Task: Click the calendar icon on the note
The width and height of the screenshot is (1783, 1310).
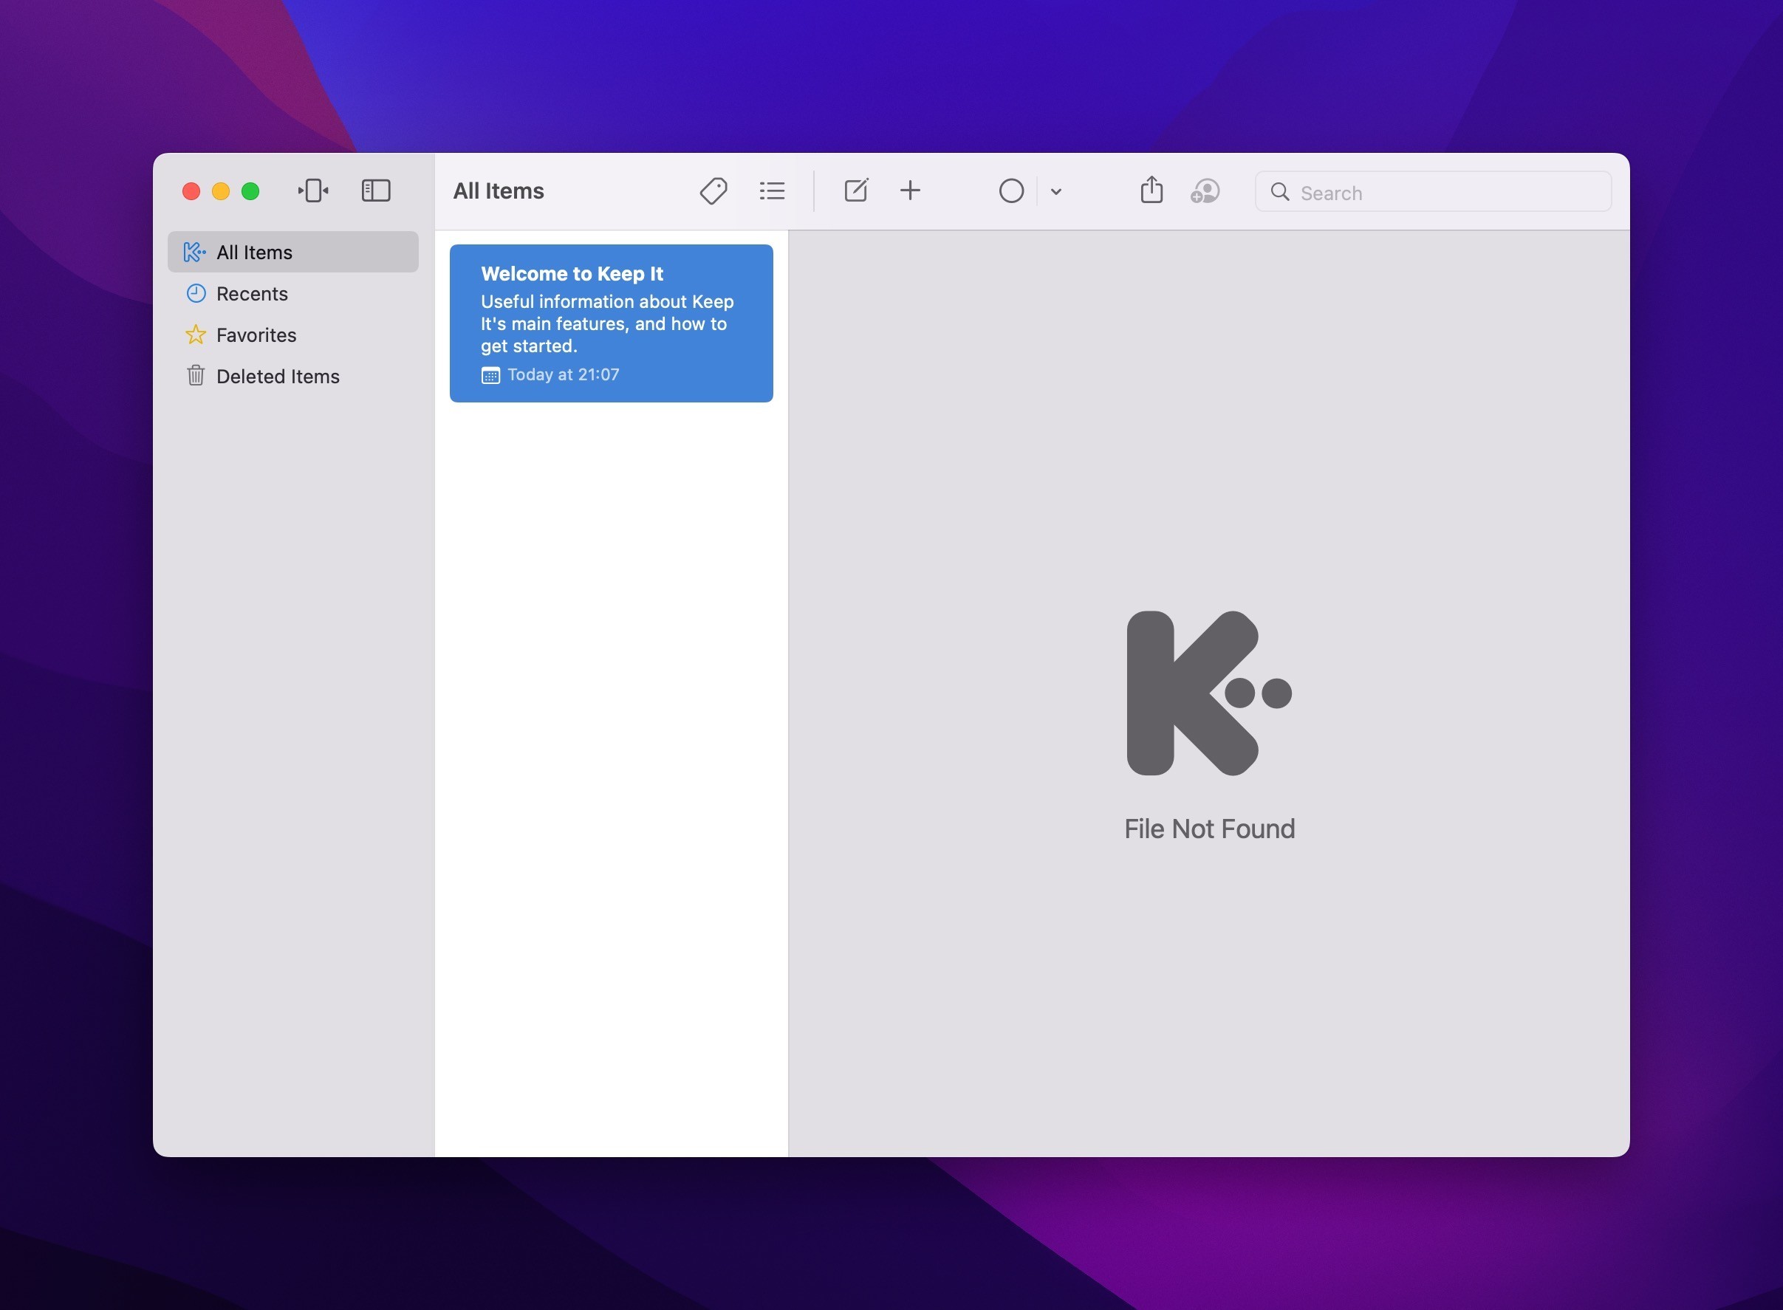Action: [x=490, y=376]
